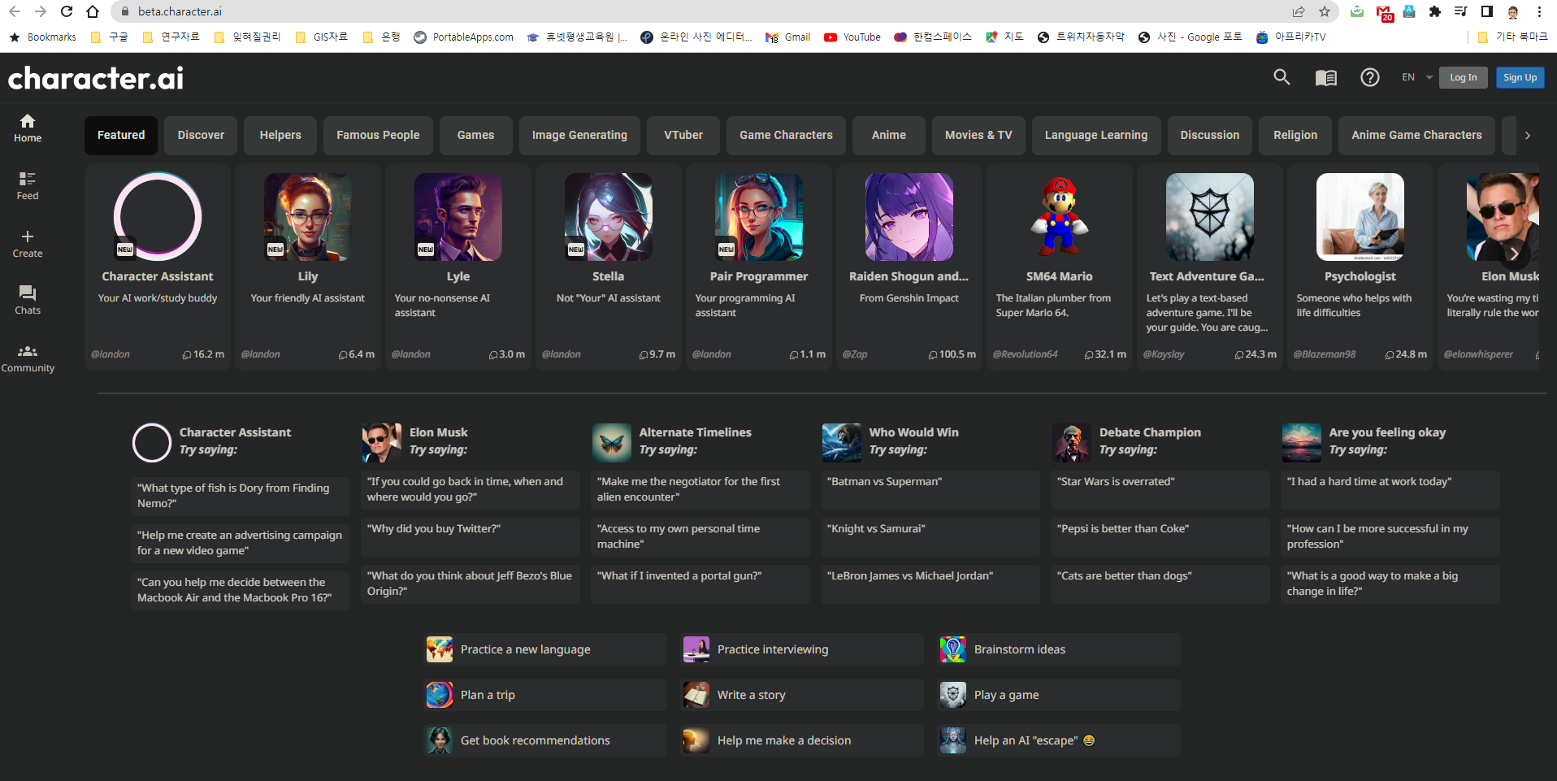1557x781 pixels.
Task: Switch to the Helpers tab
Action: click(x=280, y=135)
